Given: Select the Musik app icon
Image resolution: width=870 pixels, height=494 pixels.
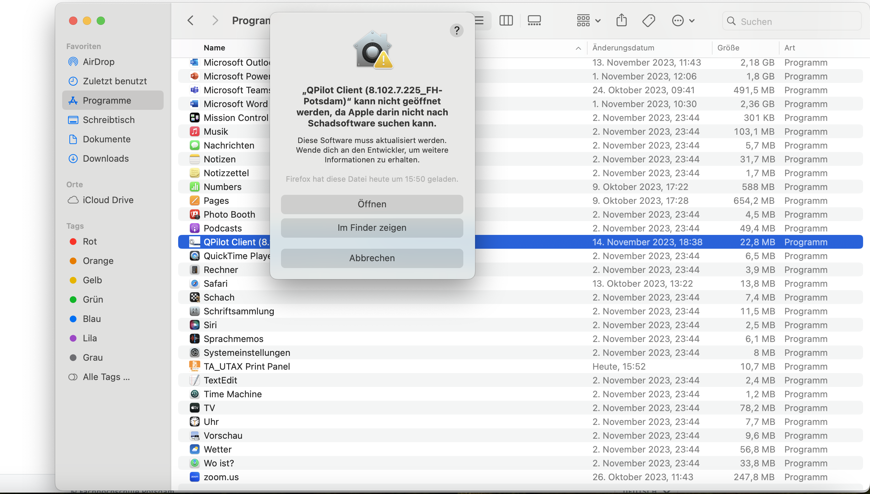Looking at the screenshot, I should point(195,132).
